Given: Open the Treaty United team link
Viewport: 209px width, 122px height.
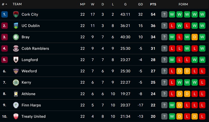Looking at the screenshot, I should [33, 116].
